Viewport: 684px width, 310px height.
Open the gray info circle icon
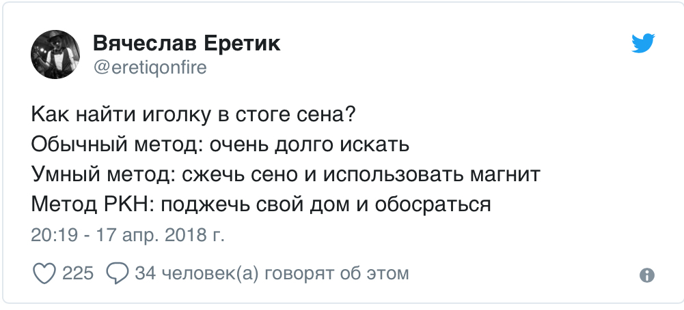(x=647, y=275)
